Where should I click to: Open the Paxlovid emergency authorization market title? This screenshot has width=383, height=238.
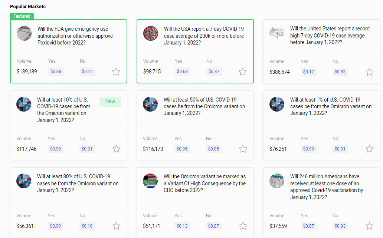pyautogui.click(x=75, y=36)
